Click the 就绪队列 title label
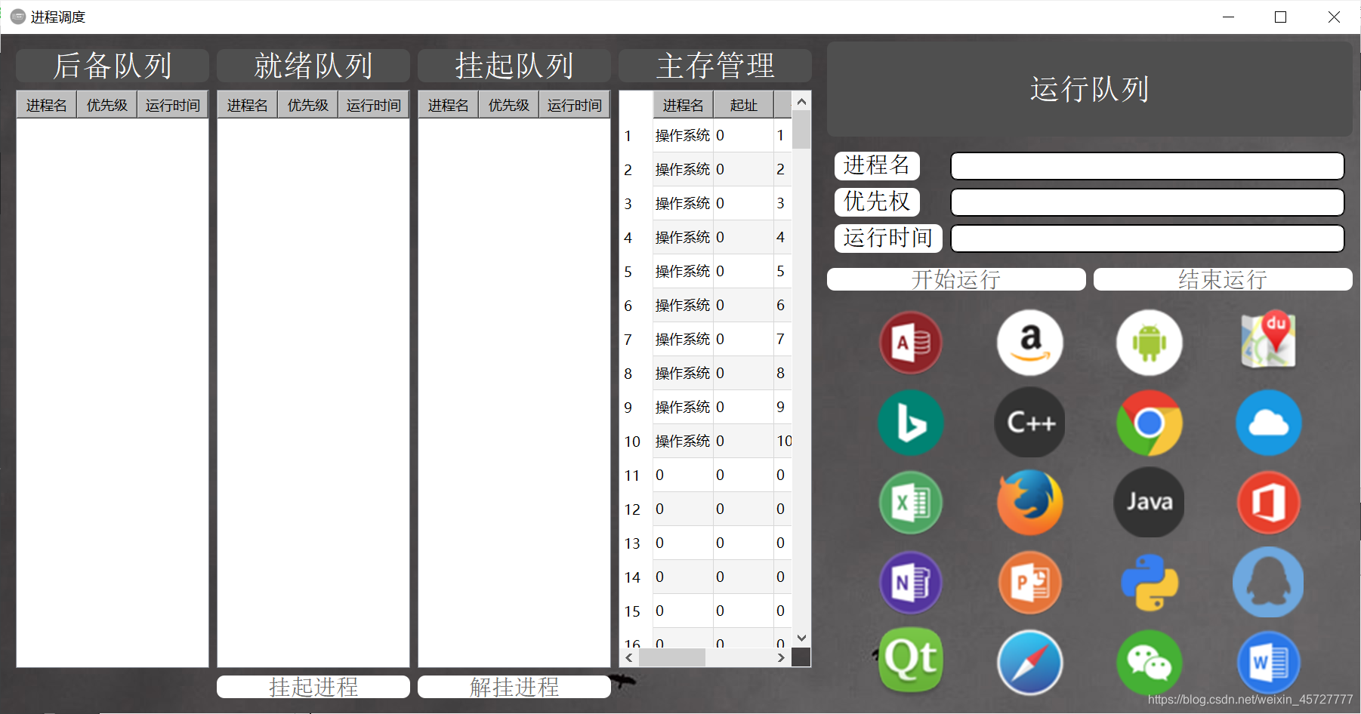The image size is (1361, 714). click(313, 66)
